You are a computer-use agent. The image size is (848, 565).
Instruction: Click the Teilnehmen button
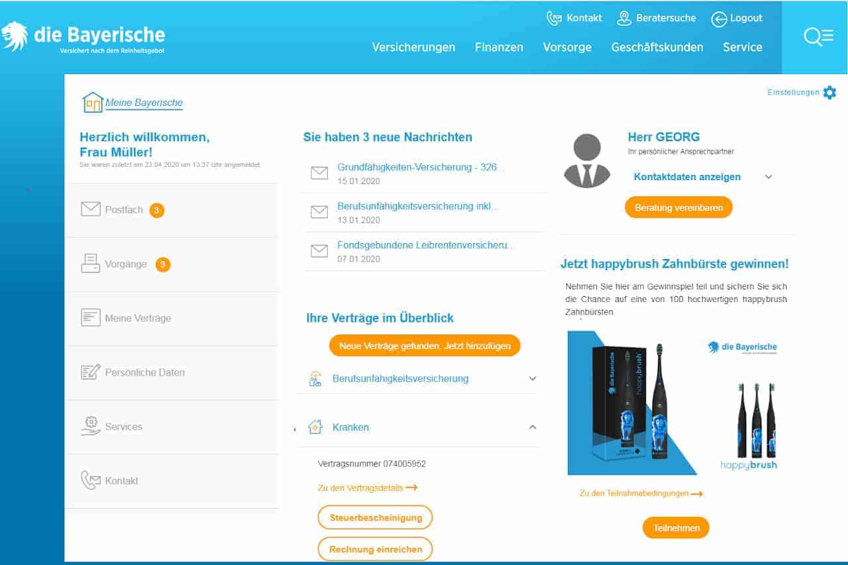[x=676, y=528]
